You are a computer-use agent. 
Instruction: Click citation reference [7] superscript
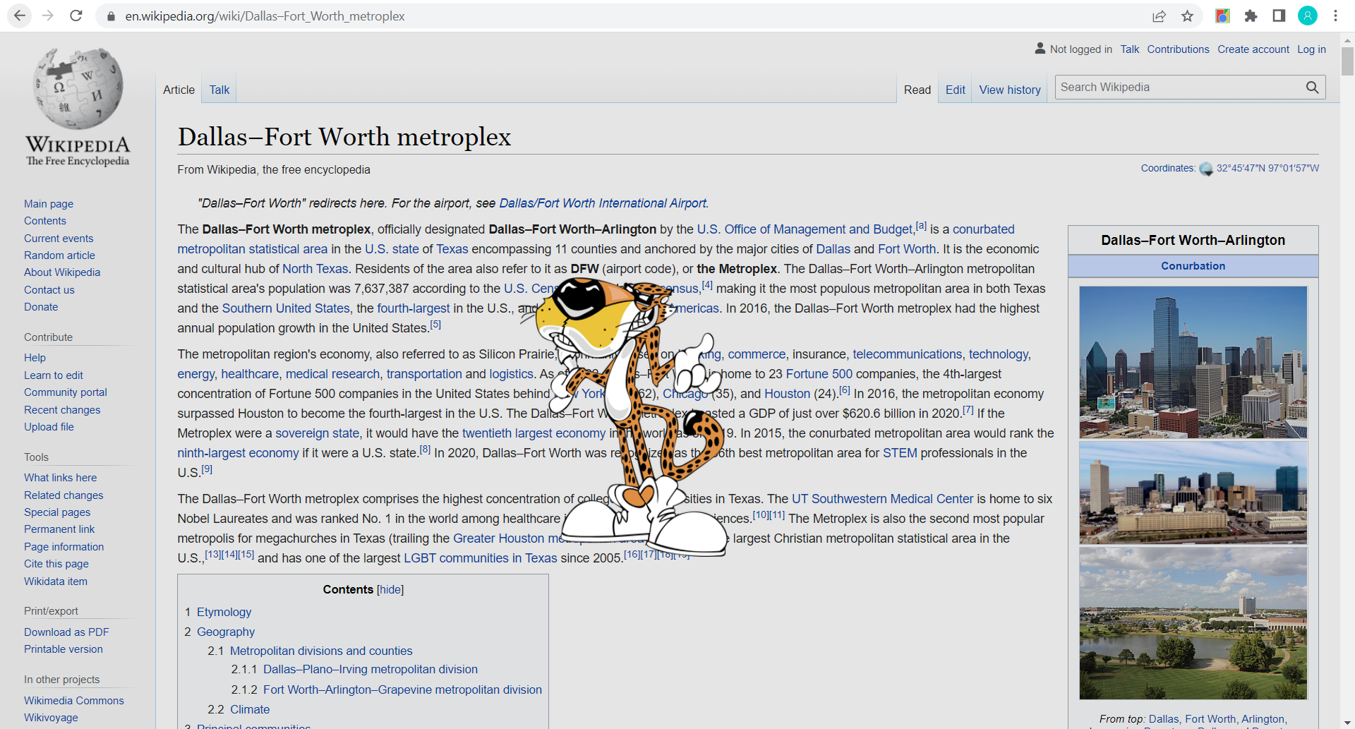pyautogui.click(x=968, y=410)
